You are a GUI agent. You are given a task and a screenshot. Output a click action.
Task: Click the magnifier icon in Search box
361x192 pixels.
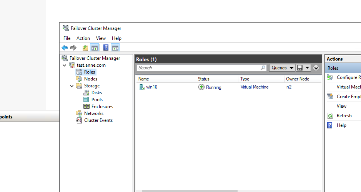click(263, 68)
